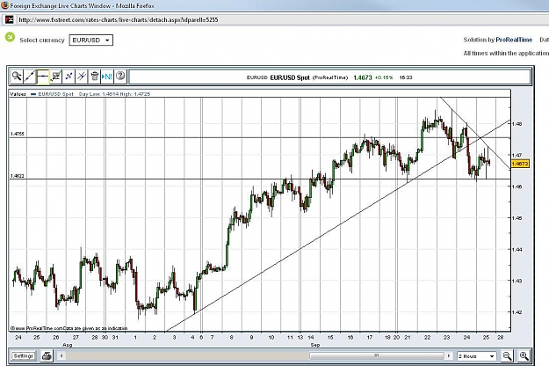Viewport: 549px width, 366px height.
Task: Click the Sep month label on time axis
Action: tap(315, 345)
